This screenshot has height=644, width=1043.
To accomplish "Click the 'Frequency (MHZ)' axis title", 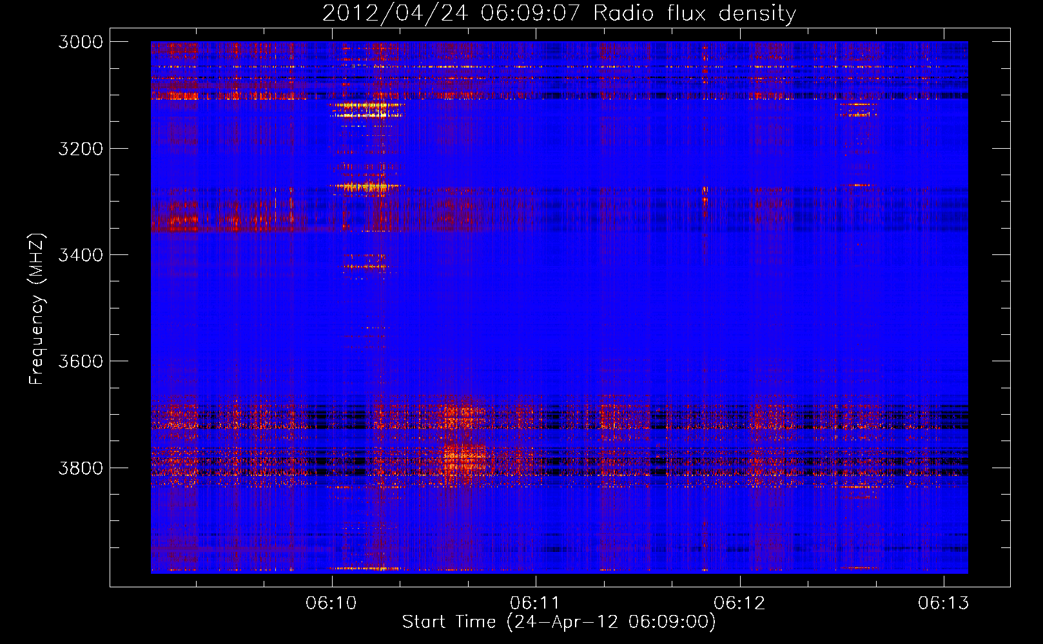I will pos(37,308).
